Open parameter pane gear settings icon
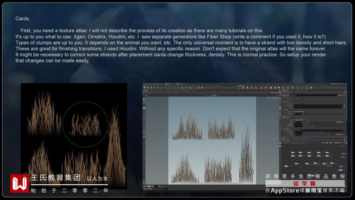The width and height of the screenshot is (355, 200). [x=338, y=95]
